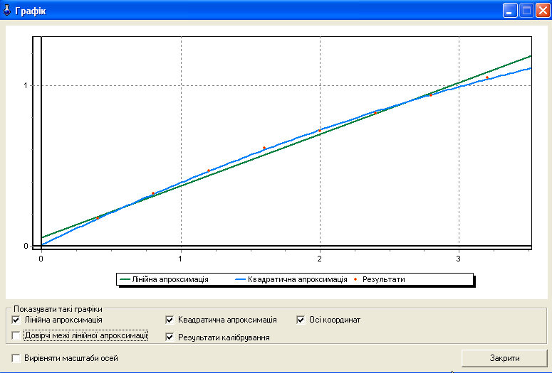The width and height of the screenshot is (552, 373).
Task: Click the x-axis label 3
Action: [458, 259]
